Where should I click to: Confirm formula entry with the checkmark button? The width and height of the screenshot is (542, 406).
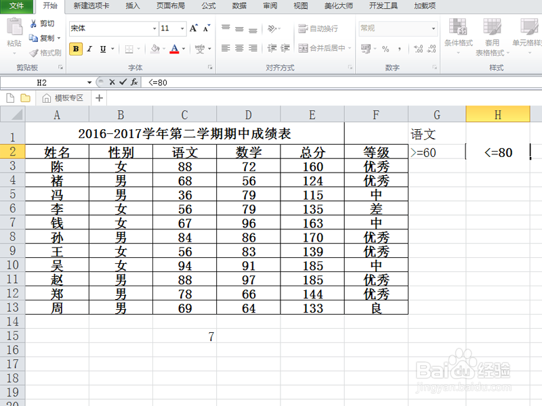click(122, 83)
